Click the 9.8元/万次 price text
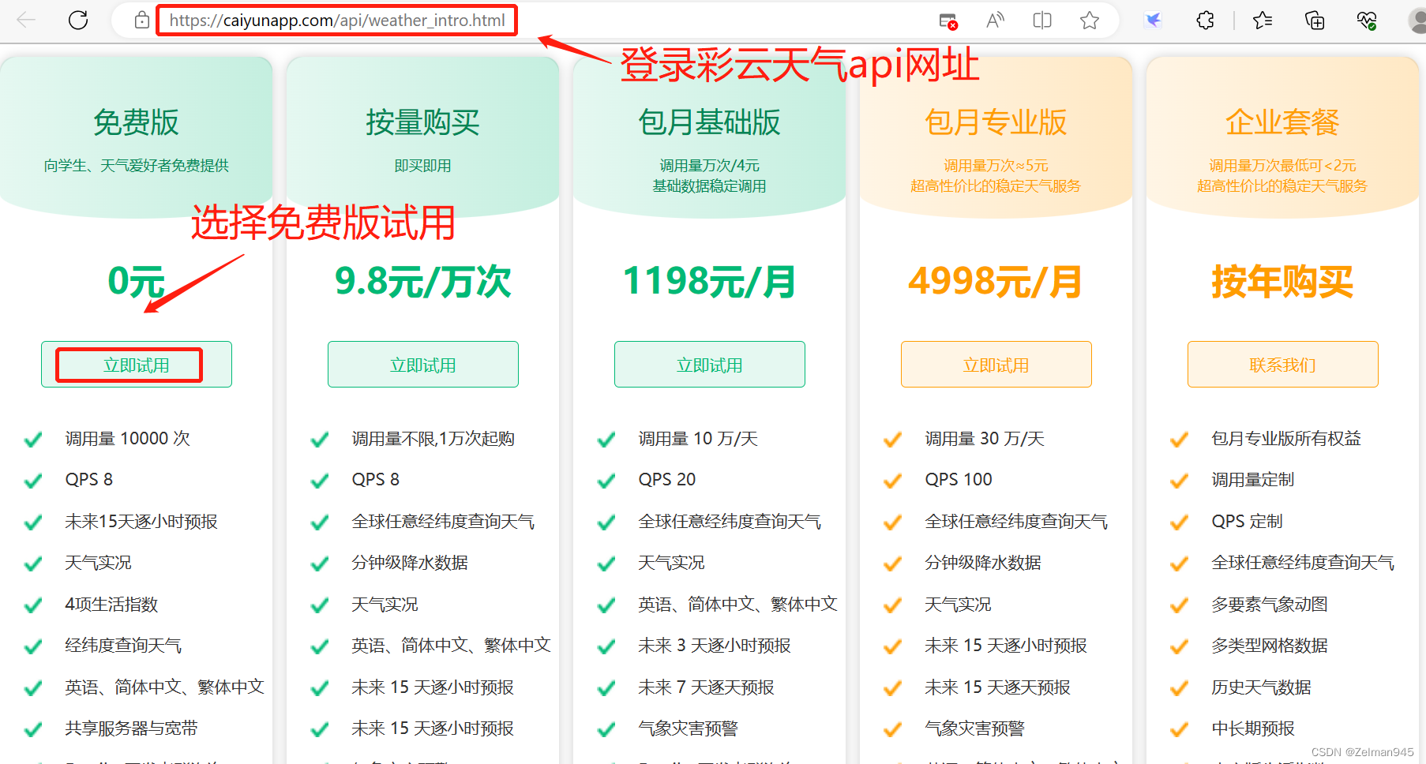Viewport: 1426px width, 764px height. 423,282
